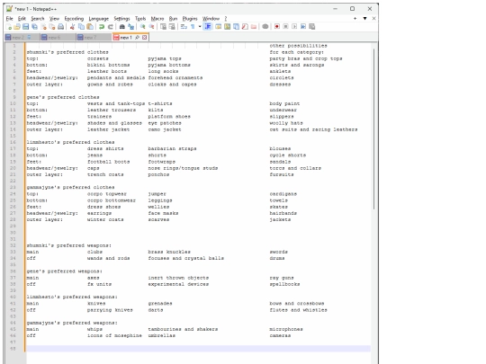Open Find with the binoculars icon

[121, 27]
